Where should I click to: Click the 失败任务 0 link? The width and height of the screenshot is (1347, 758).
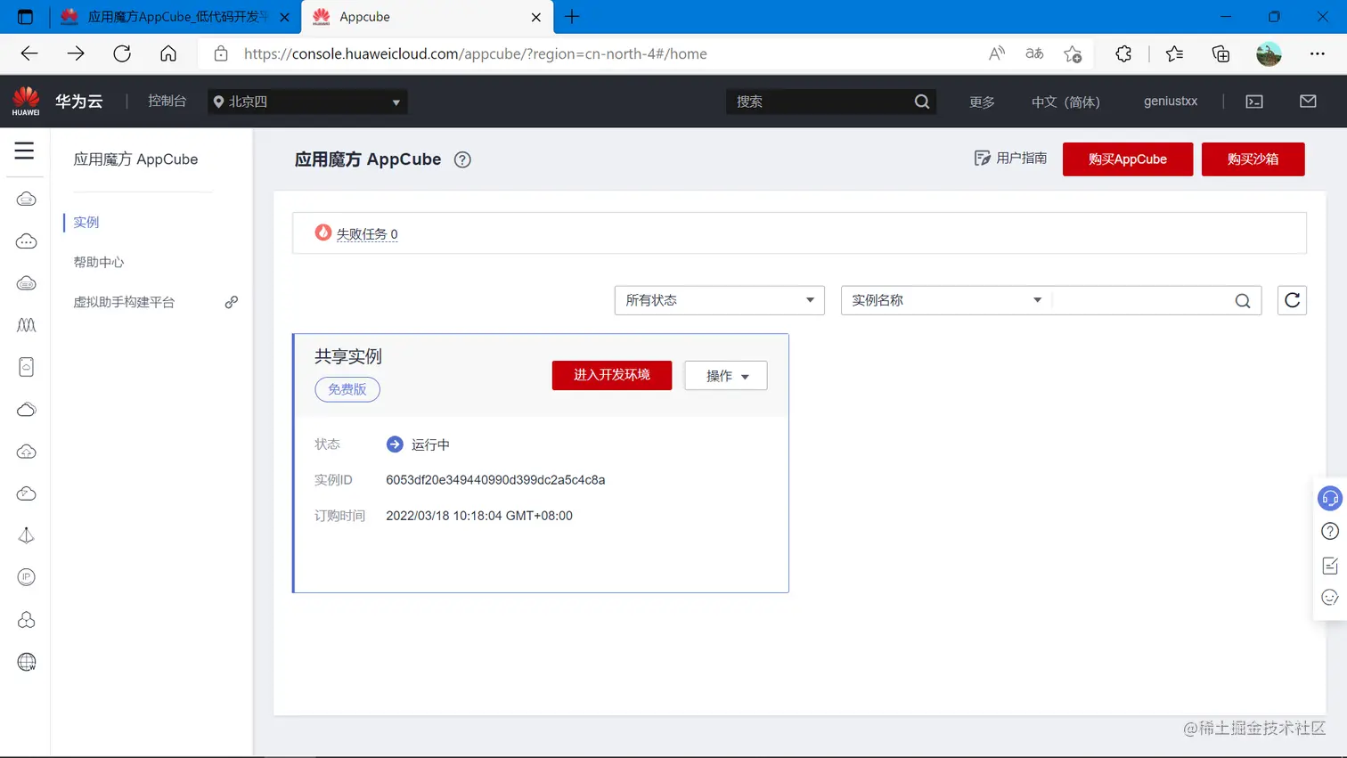pyautogui.click(x=367, y=233)
